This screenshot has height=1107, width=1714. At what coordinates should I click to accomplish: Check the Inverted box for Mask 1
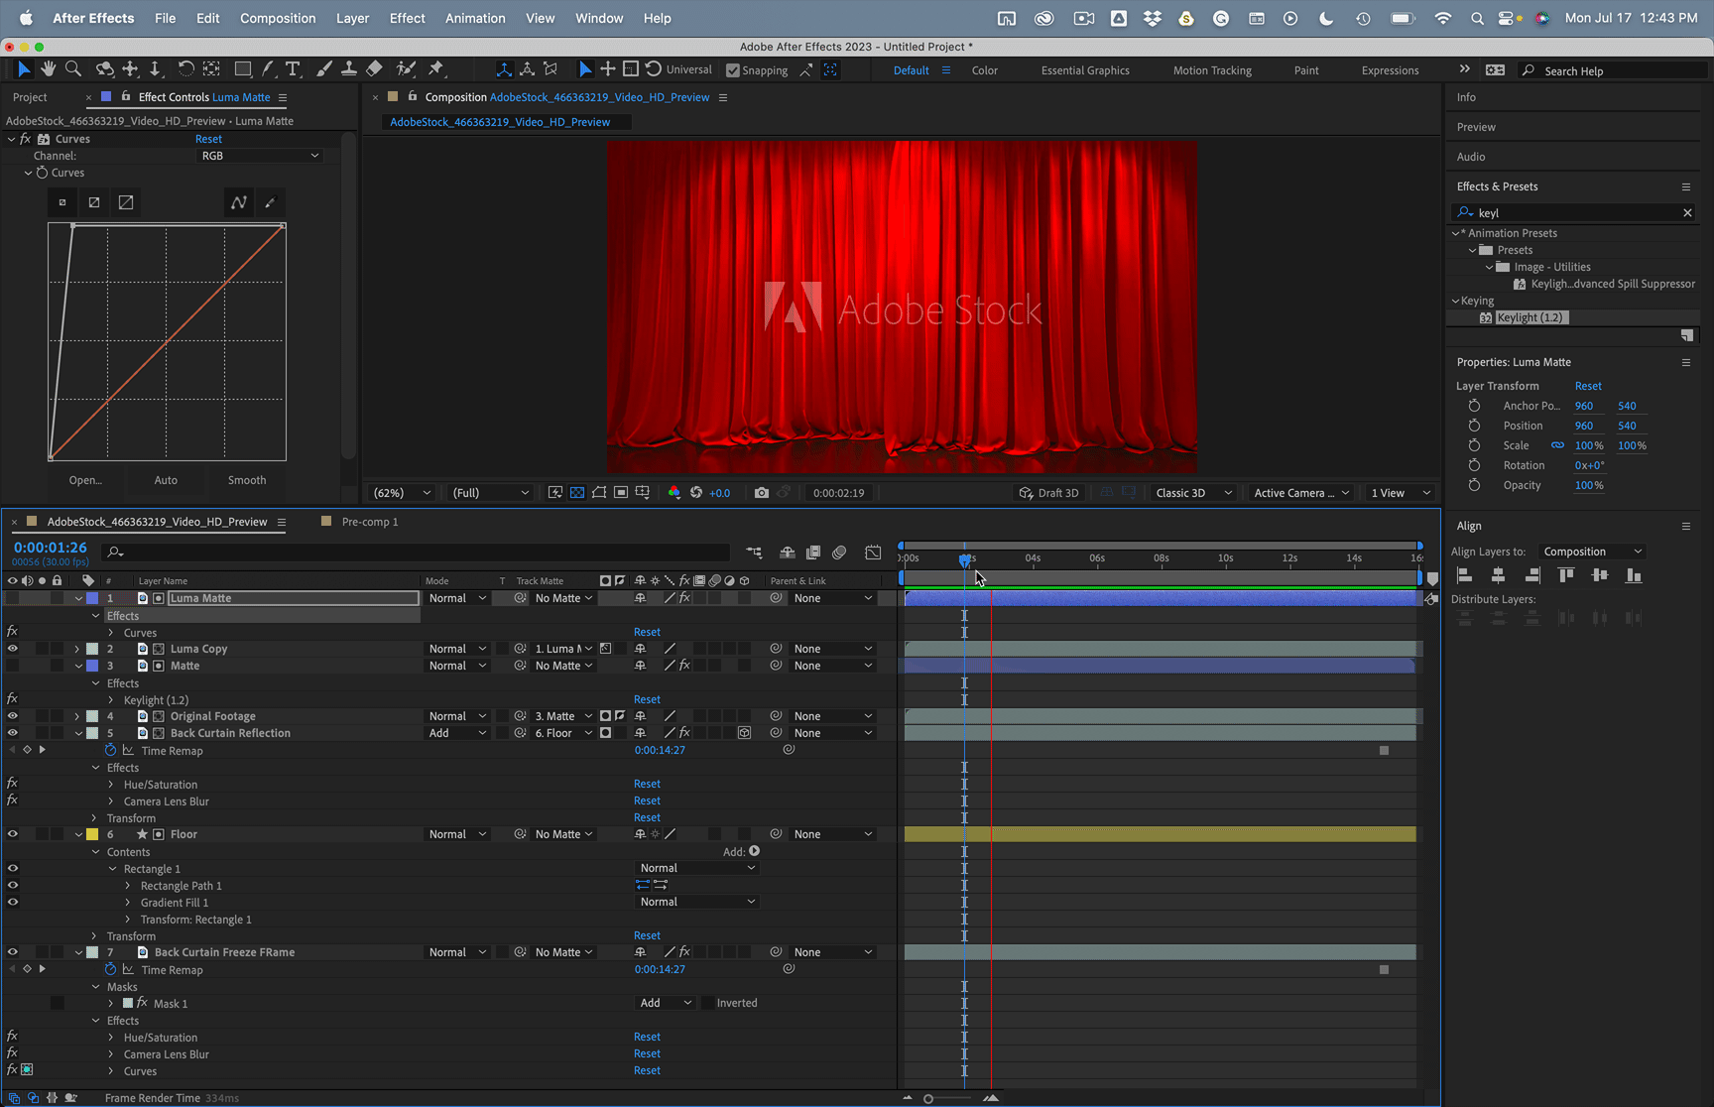(x=708, y=1003)
